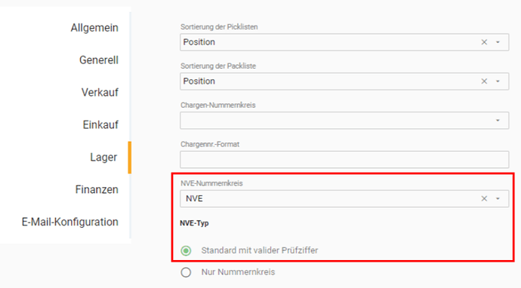Switch to the Finanzen tab
This screenshot has width=521, height=288.
pos(97,189)
